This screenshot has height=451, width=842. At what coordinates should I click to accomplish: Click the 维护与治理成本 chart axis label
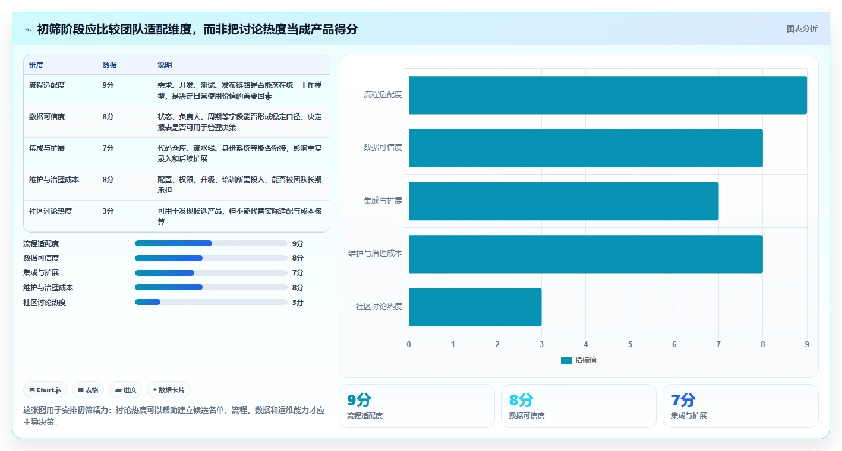375,253
